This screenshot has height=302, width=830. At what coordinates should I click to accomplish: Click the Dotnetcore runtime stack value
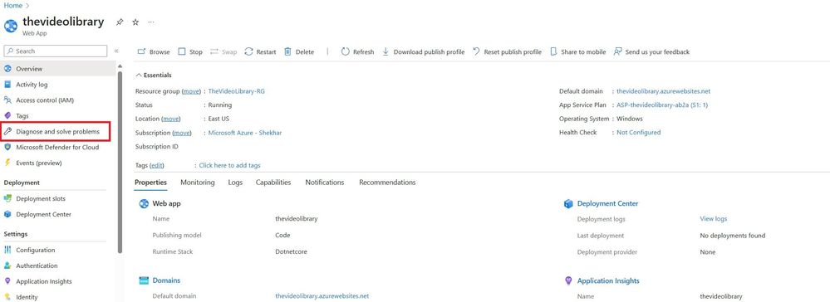pos(291,251)
